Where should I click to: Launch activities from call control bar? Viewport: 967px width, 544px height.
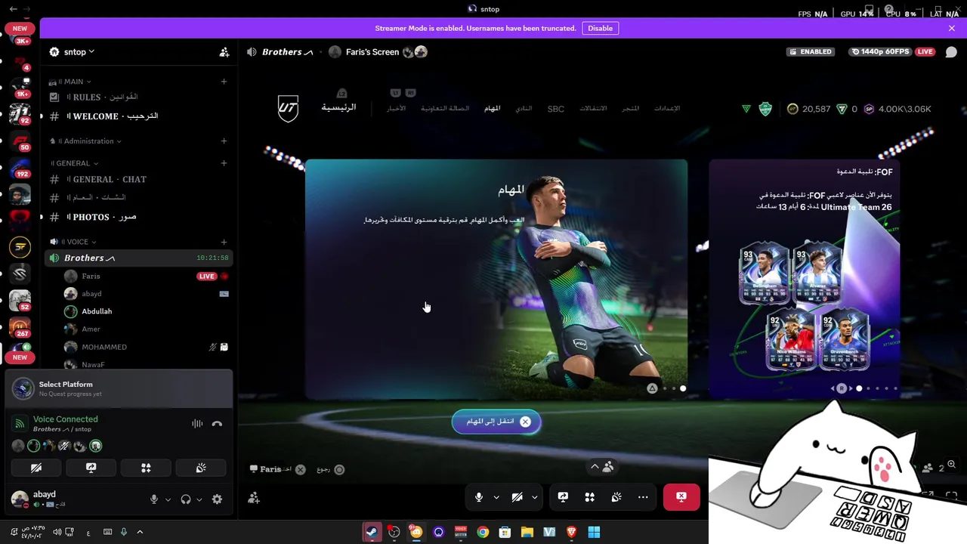(x=589, y=497)
